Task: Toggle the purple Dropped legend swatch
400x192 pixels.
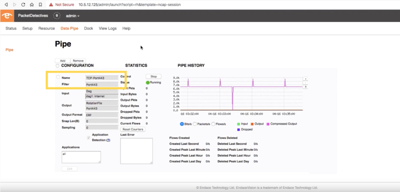Action: (x=239, y=129)
